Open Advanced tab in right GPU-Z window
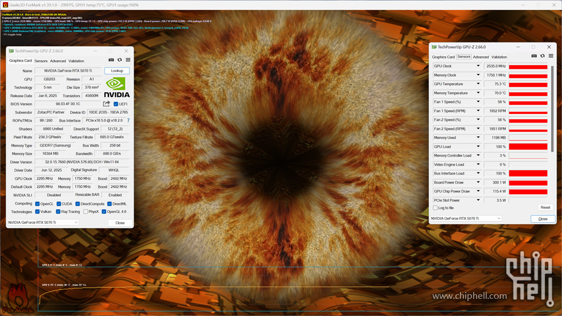The width and height of the screenshot is (562, 316). coord(481,57)
